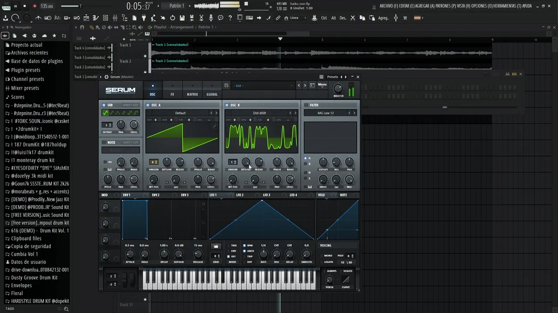558x313 pixels.
Task: Click the undo history circular arrow icon
Action: pyautogui.click(x=173, y=18)
